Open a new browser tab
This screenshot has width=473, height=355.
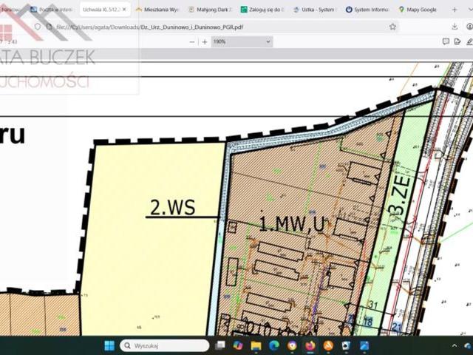pos(455,10)
